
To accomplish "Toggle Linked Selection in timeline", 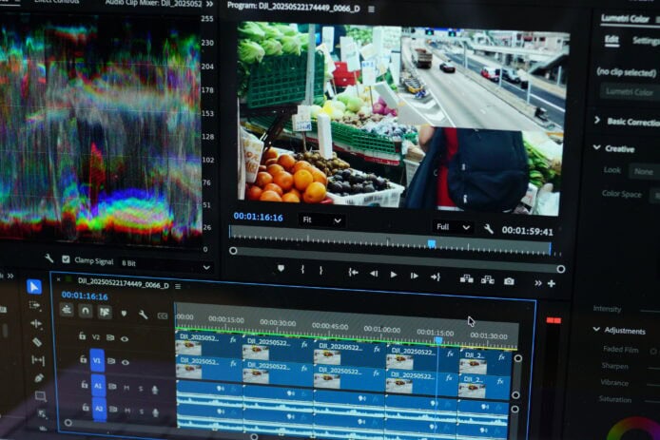I will [x=105, y=312].
